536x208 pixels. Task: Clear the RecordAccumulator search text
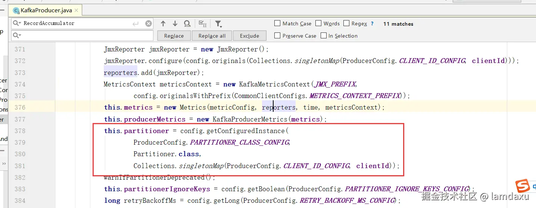149,23
